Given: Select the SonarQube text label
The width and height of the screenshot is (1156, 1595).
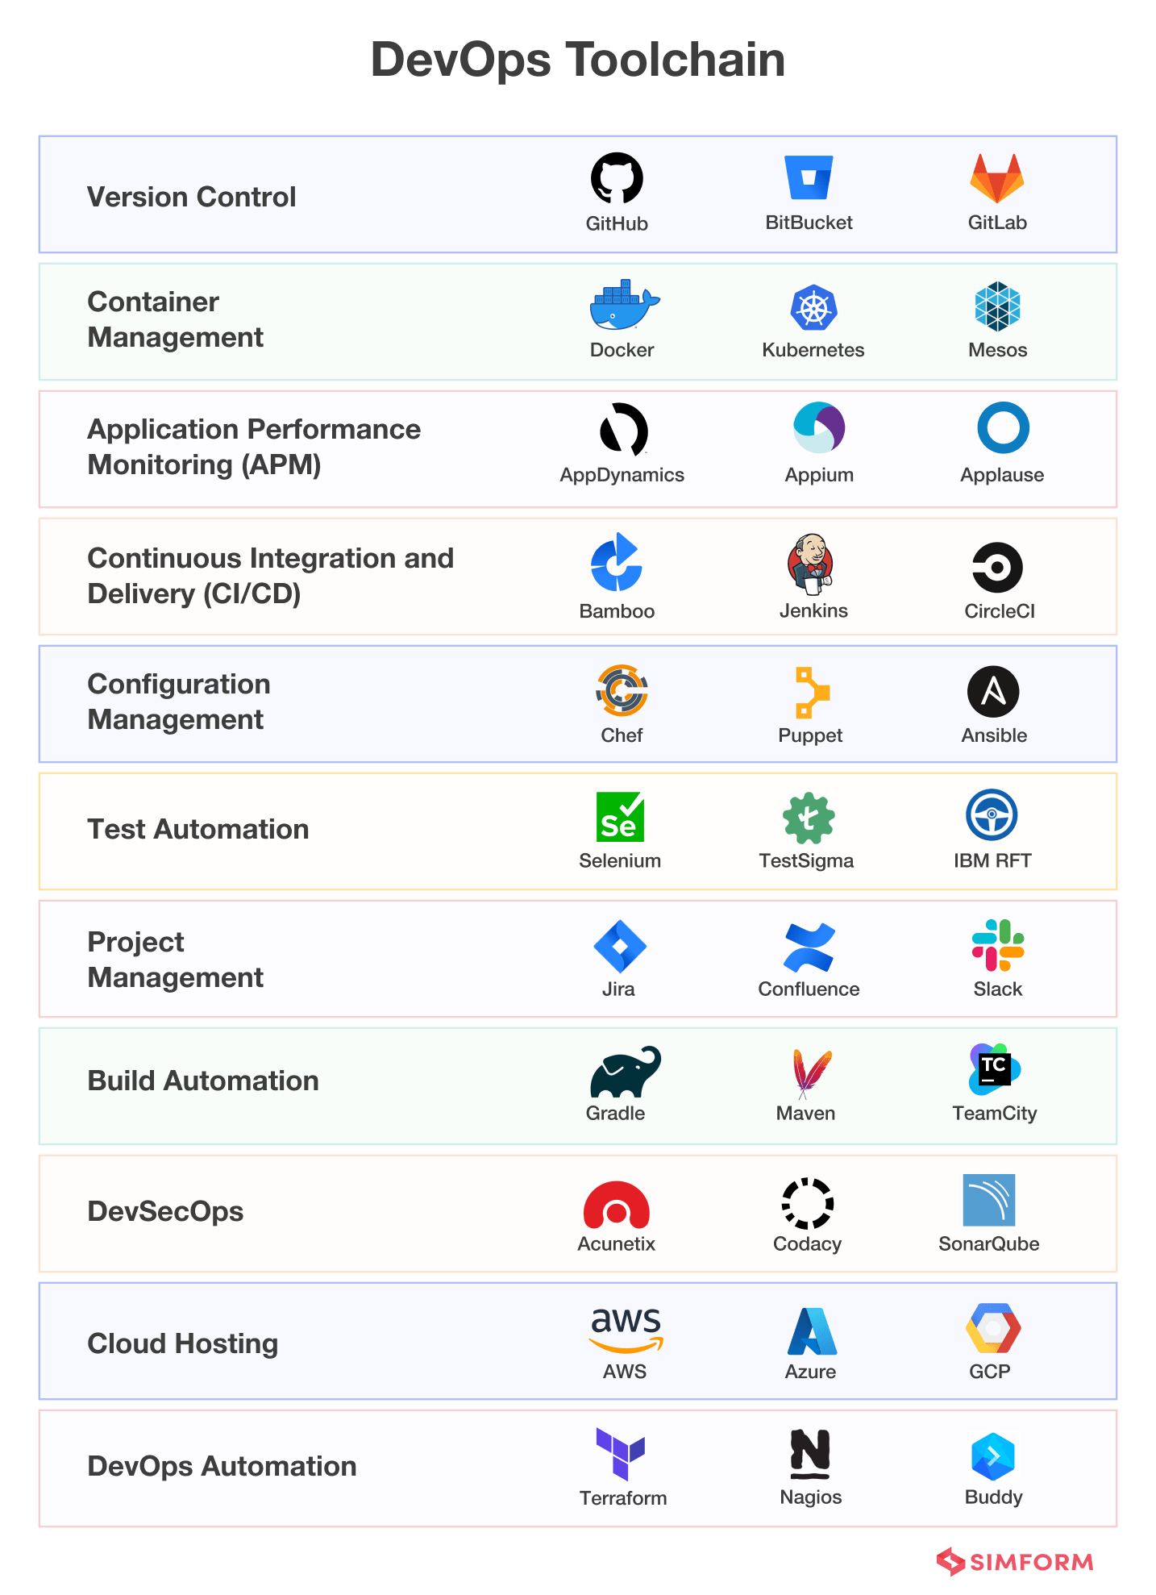Looking at the screenshot, I should [x=989, y=1243].
